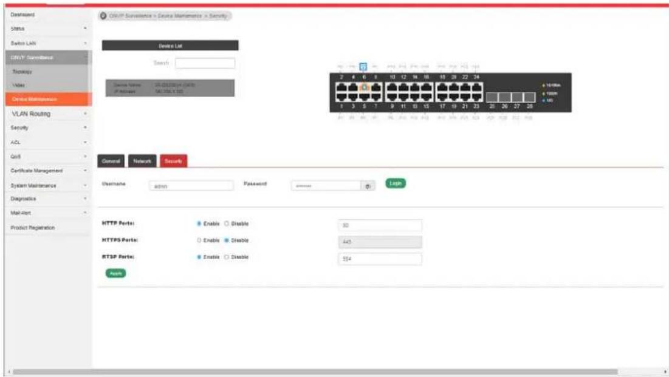
Task: Select SFP port 28 on the switch
Action: 529,97
